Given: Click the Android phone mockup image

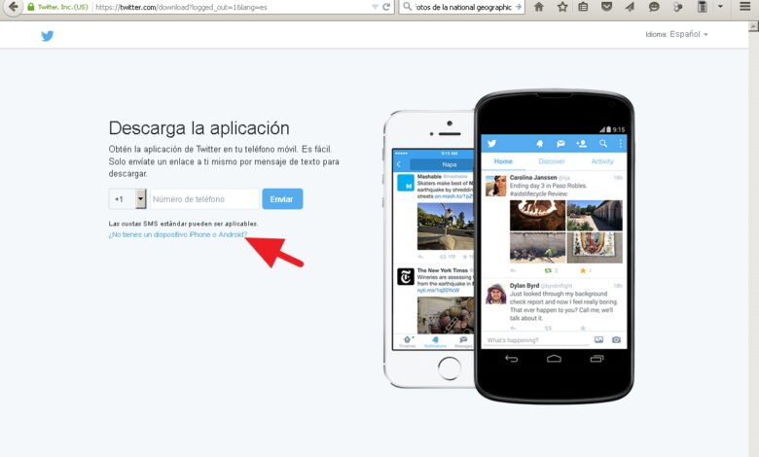Looking at the screenshot, I should 555,246.
